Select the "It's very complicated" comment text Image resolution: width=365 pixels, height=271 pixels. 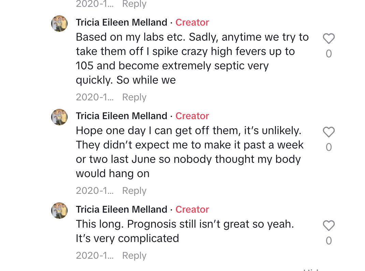click(185, 231)
